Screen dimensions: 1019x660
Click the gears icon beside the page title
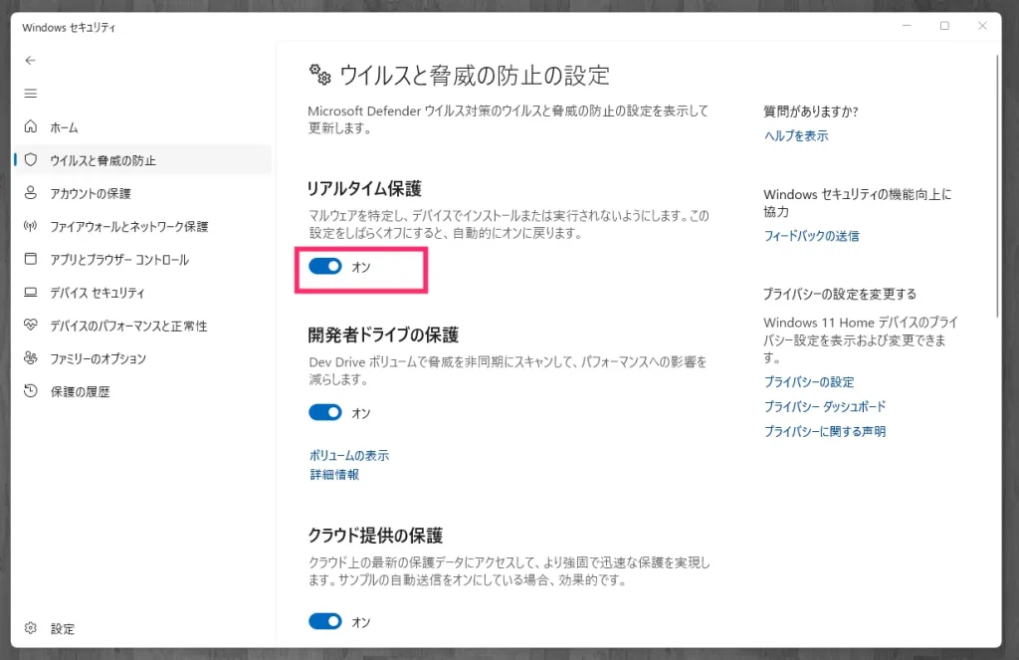tap(319, 75)
